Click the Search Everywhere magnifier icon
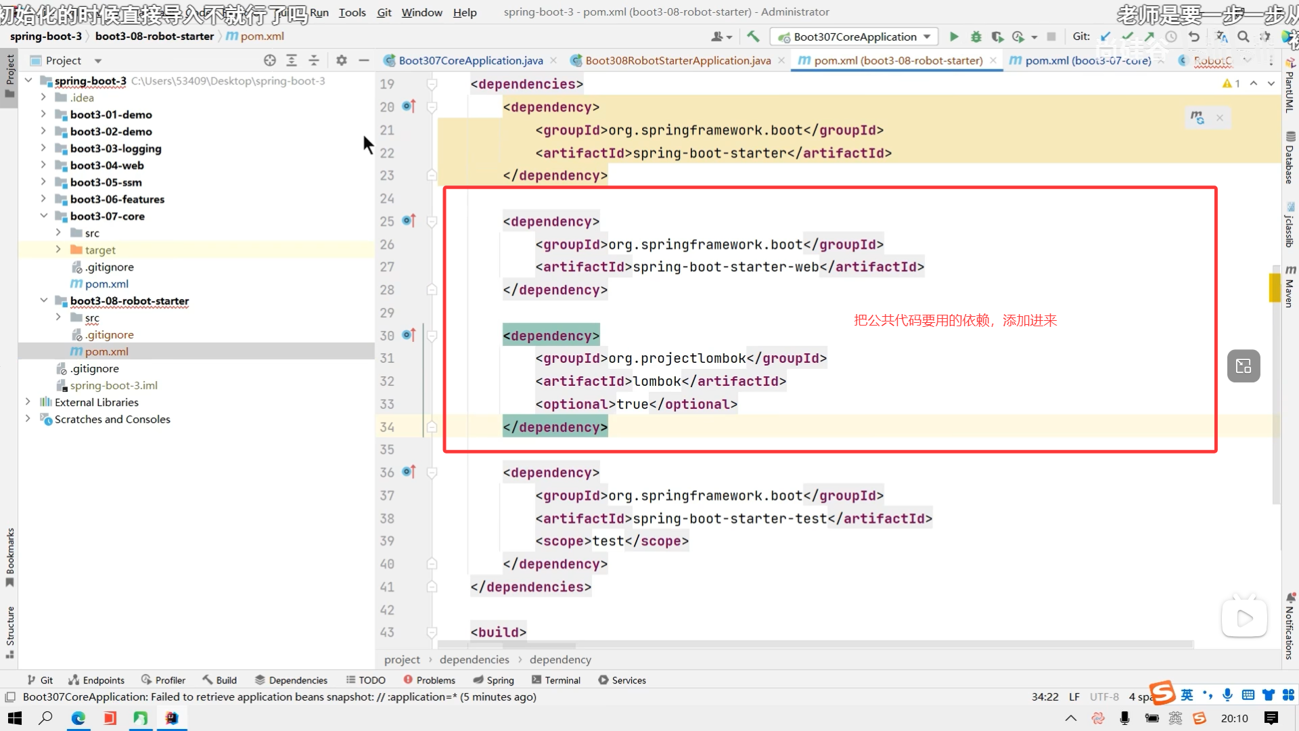This screenshot has height=731, width=1299. coord(1244,37)
